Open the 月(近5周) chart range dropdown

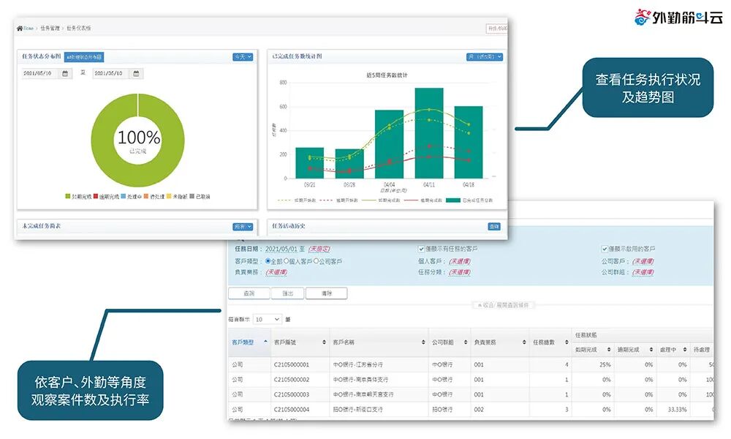click(485, 57)
